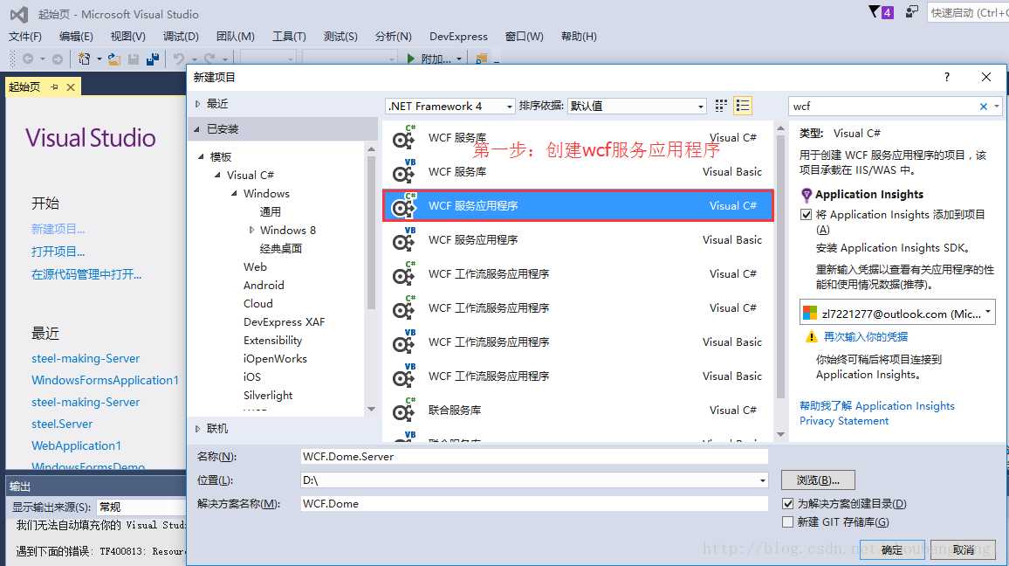Open the 团队(M) menu
Image resolution: width=1009 pixels, height=566 pixels.
[x=236, y=37]
